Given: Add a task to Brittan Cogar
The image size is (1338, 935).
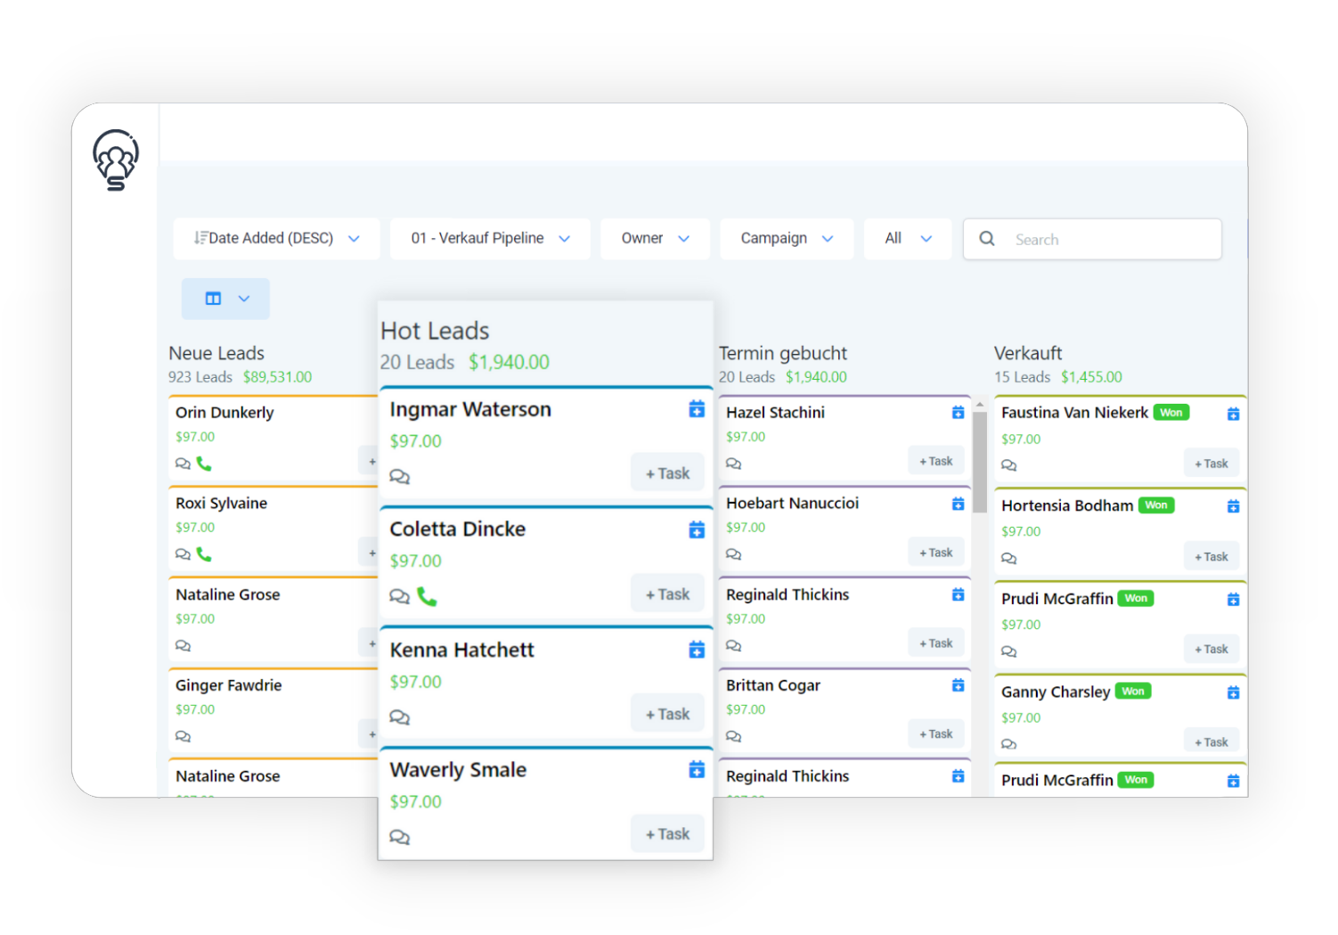Looking at the screenshot, I should [935, 734].
